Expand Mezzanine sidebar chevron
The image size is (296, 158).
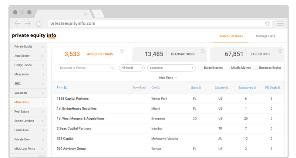coord(43,75)
